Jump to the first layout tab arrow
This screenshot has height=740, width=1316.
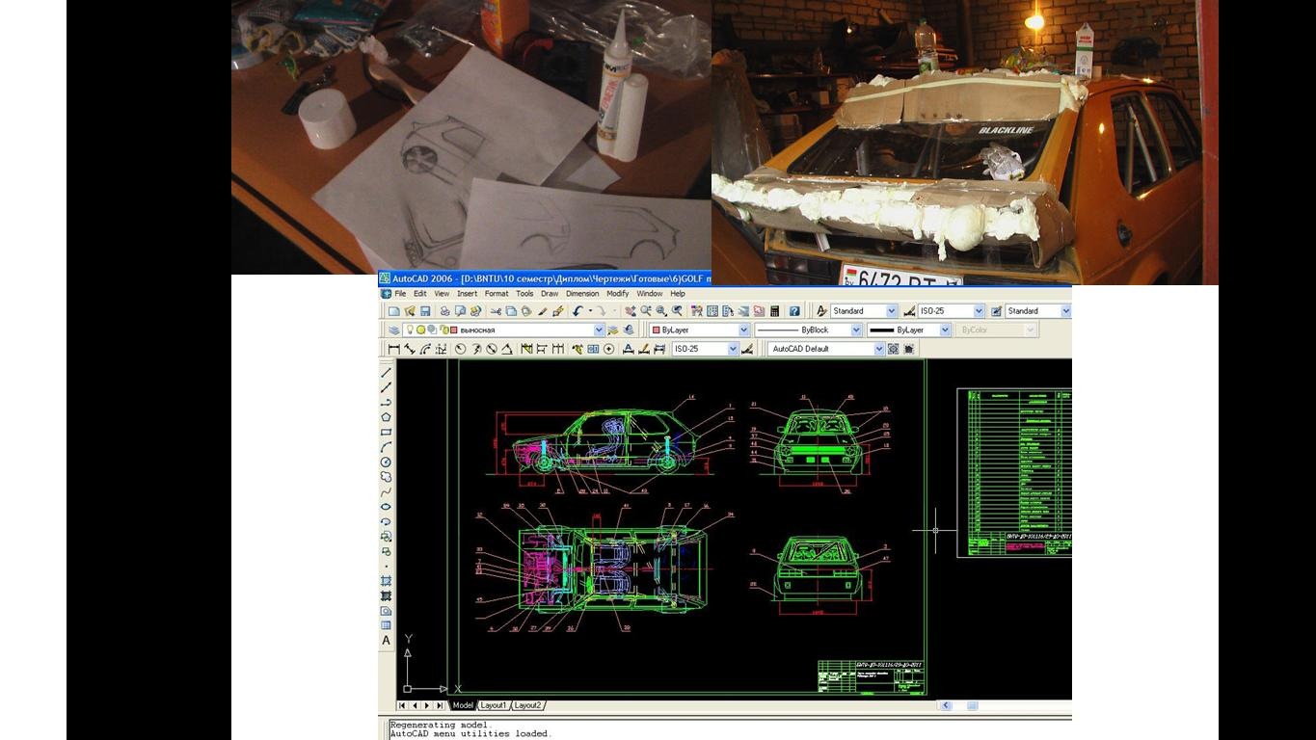tap(403, 705)
